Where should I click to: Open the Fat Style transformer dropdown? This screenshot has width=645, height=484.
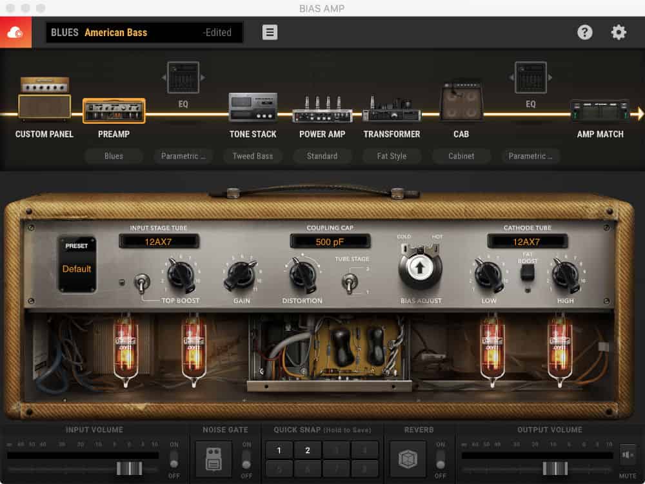(392, 156)
